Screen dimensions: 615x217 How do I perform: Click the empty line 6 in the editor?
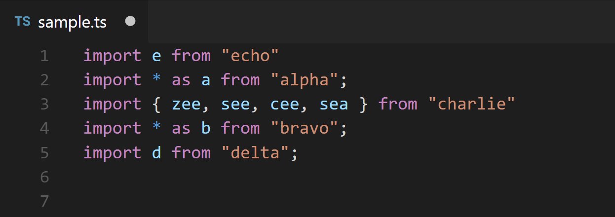point(296,177)
